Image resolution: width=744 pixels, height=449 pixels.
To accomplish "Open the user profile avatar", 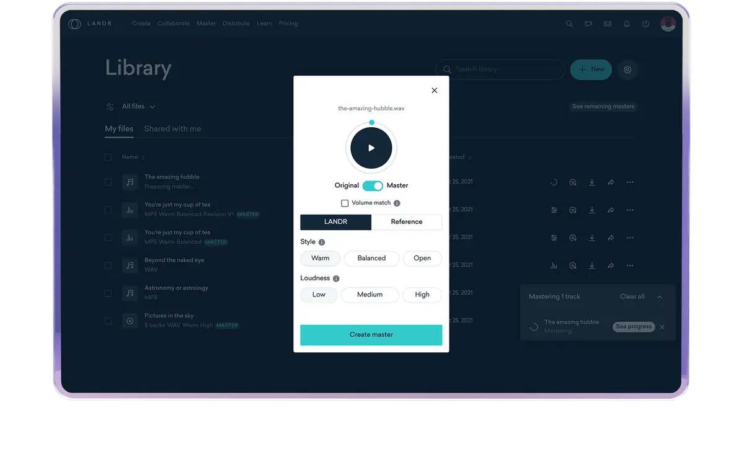I will pos(668,24).
